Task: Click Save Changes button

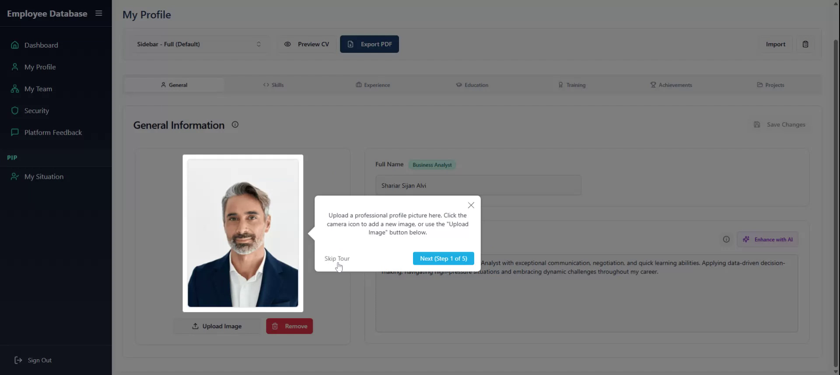Action: click(x=779, y=125)
